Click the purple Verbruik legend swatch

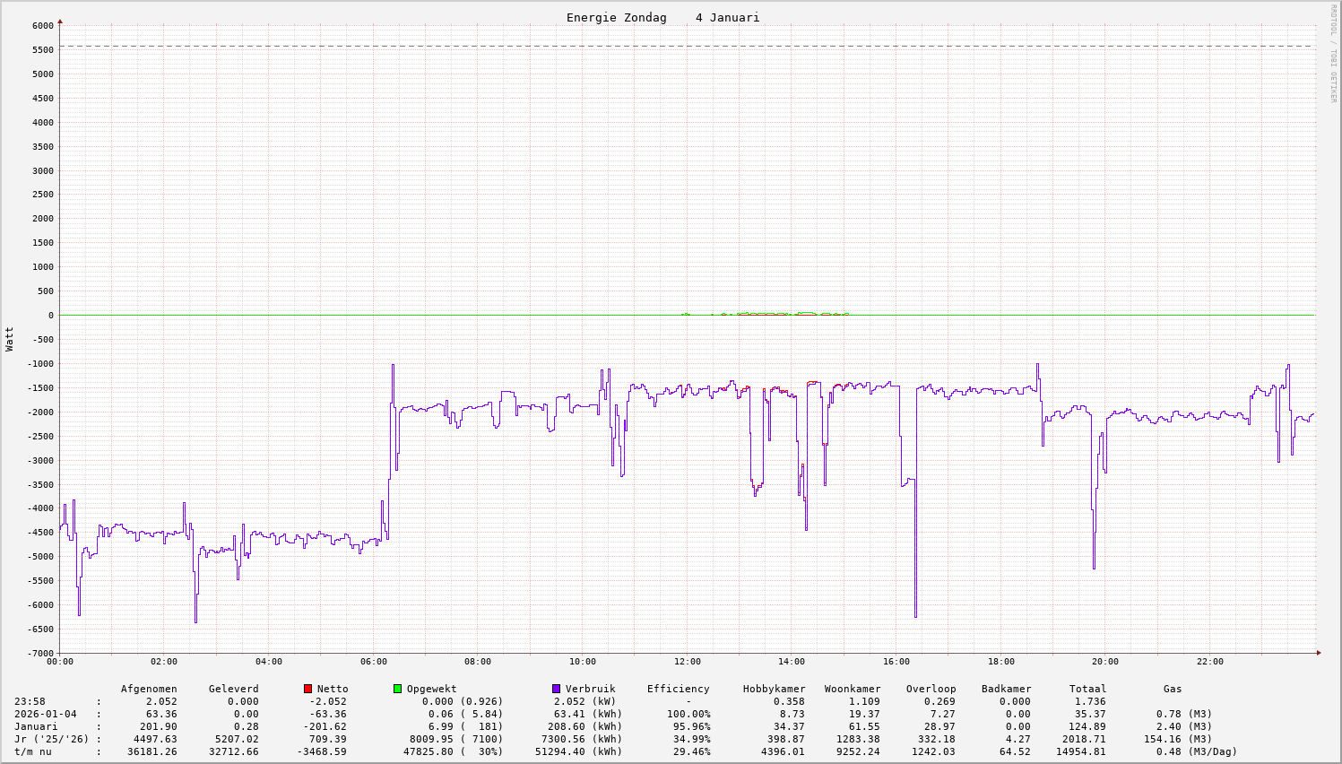[x=556, y=689]
